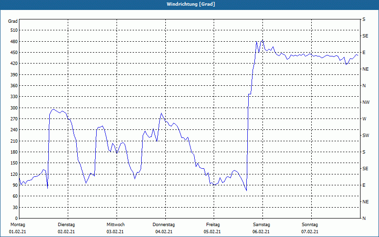Click the 120 degree tick label

click(14, 174)
